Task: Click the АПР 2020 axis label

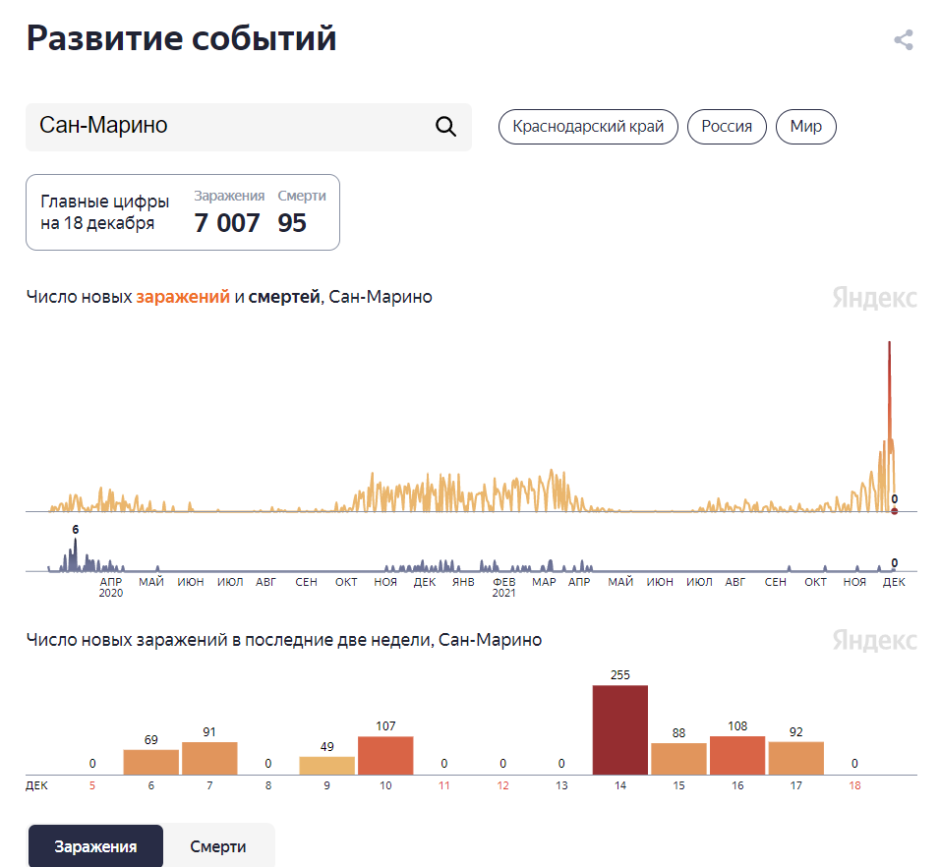Action: tap(111, 587)
